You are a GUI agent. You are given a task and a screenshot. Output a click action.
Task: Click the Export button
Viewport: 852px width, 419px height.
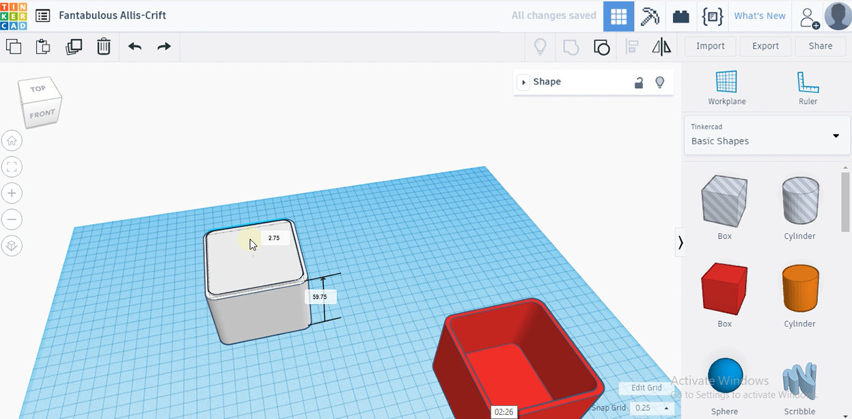765,46
